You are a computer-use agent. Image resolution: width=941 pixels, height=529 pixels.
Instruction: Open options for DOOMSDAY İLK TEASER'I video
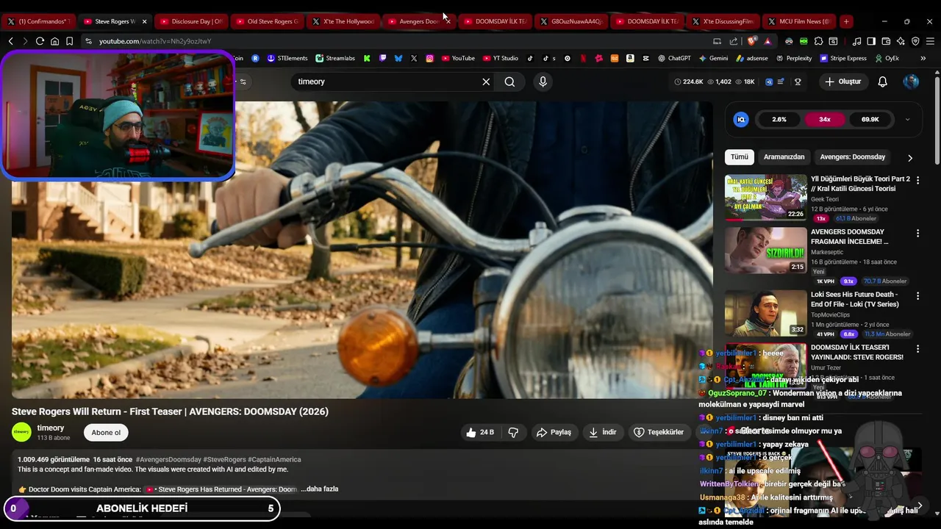tap(917, 349)
